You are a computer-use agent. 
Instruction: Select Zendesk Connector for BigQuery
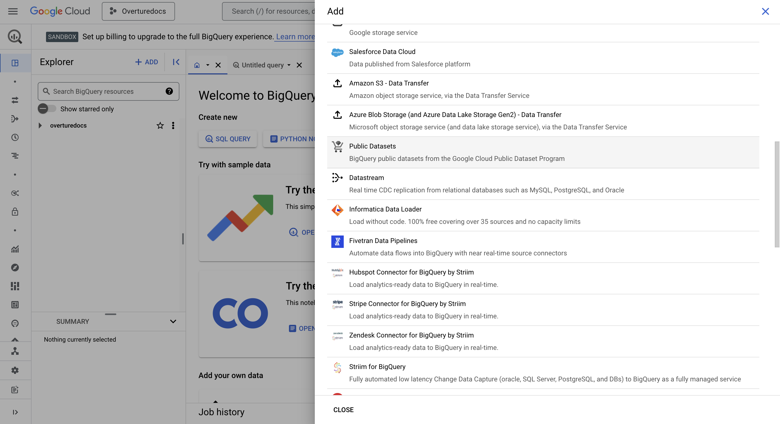point(543,341)
